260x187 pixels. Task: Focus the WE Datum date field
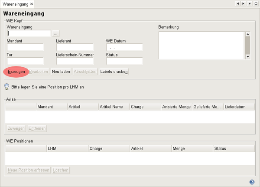pyautogui.click(x=124, y=47)
